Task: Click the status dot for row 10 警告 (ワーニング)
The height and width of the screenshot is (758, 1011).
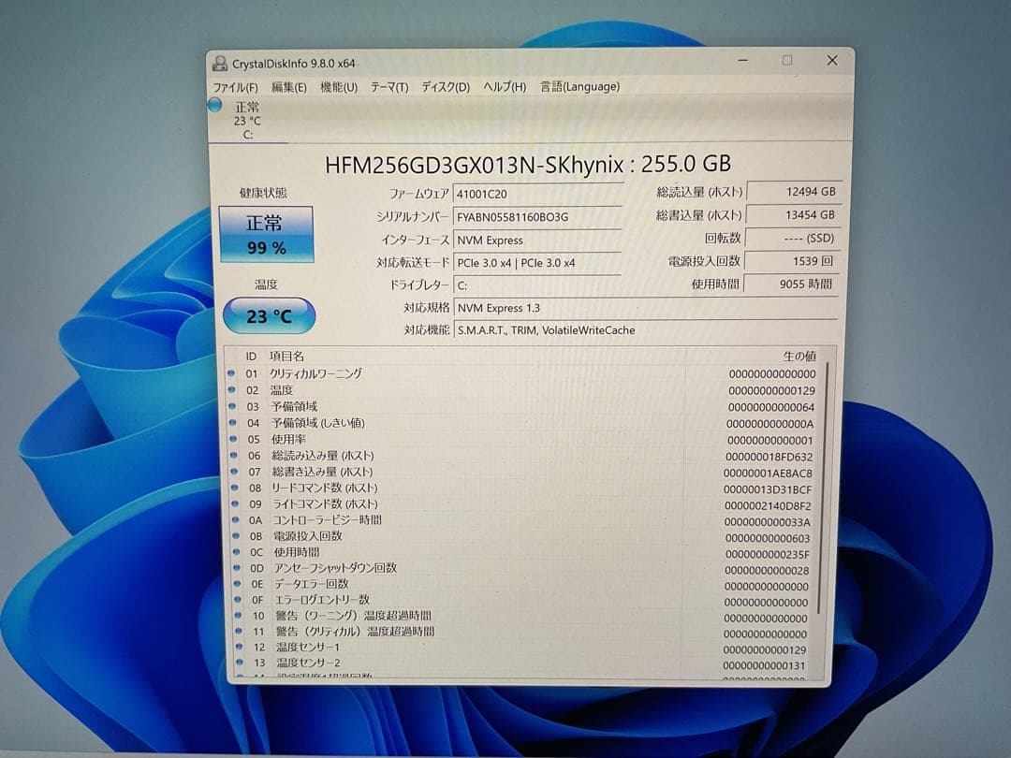Action: pos(239,615)
